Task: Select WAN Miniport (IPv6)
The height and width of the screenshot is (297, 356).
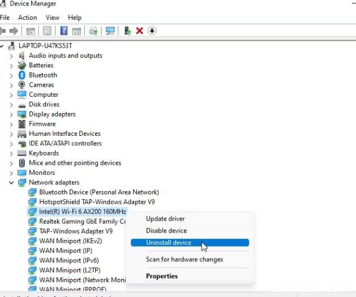Action: coord(69,260)
